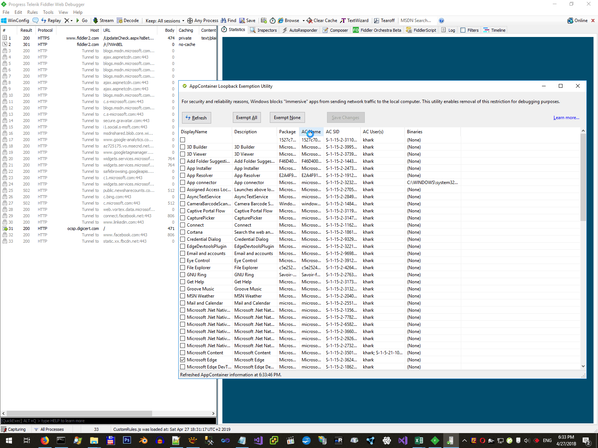Tick the 3D Builder exemption checkbox
This screenshot has width=598, height=448.
click(183, 147)
